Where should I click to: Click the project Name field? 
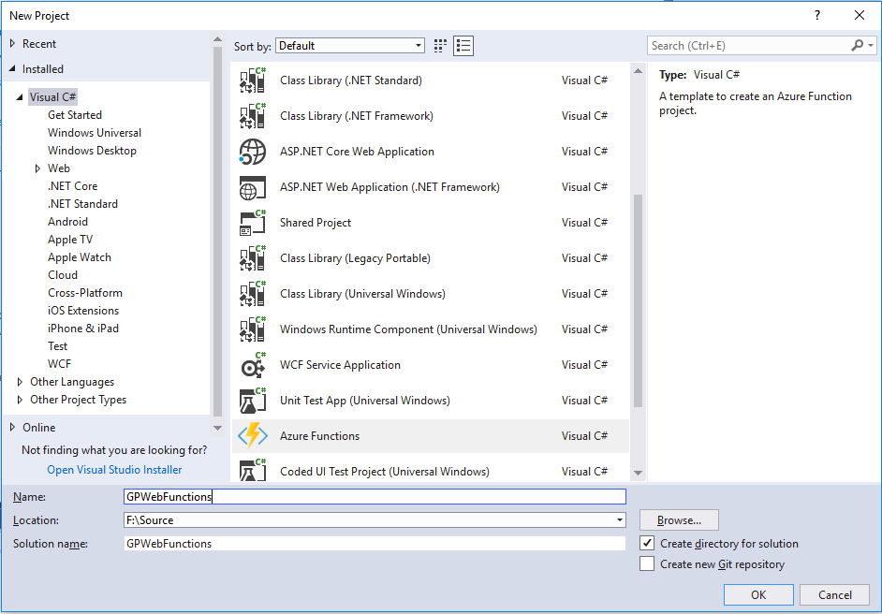pos(375,496)
